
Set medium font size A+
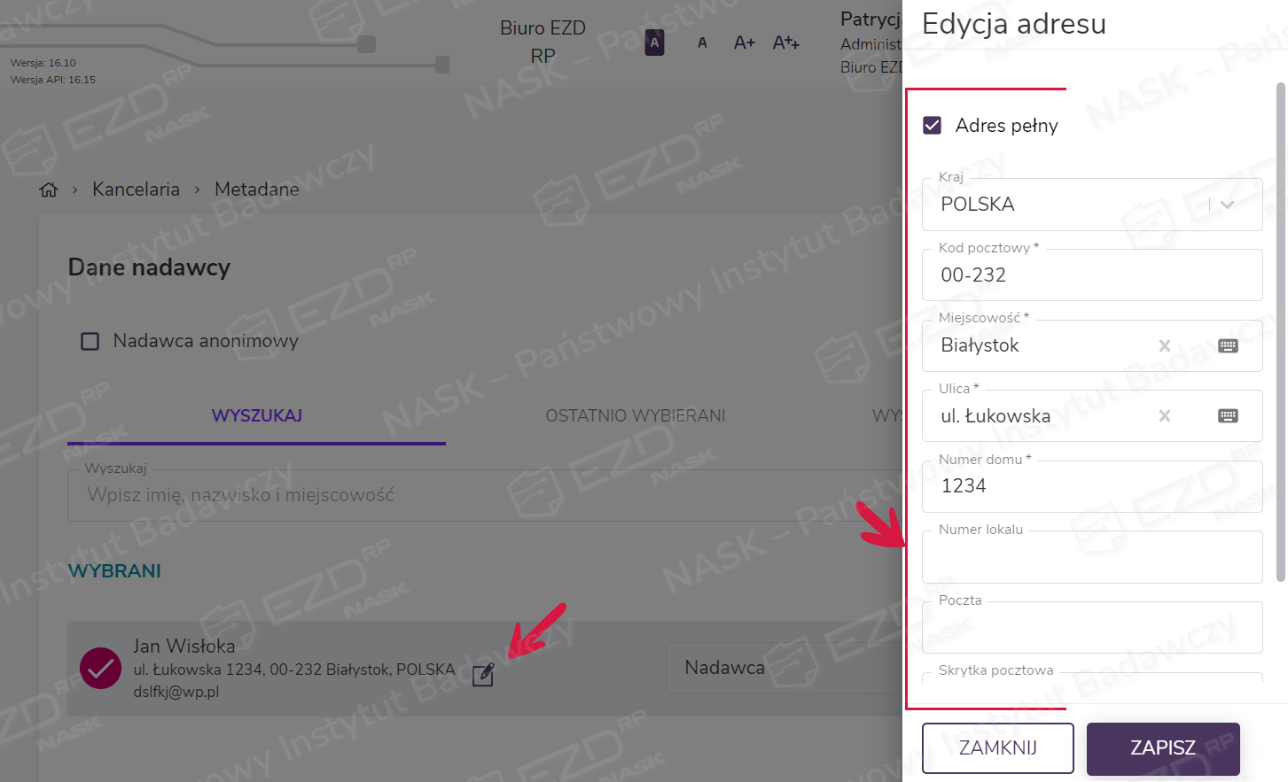744,43
